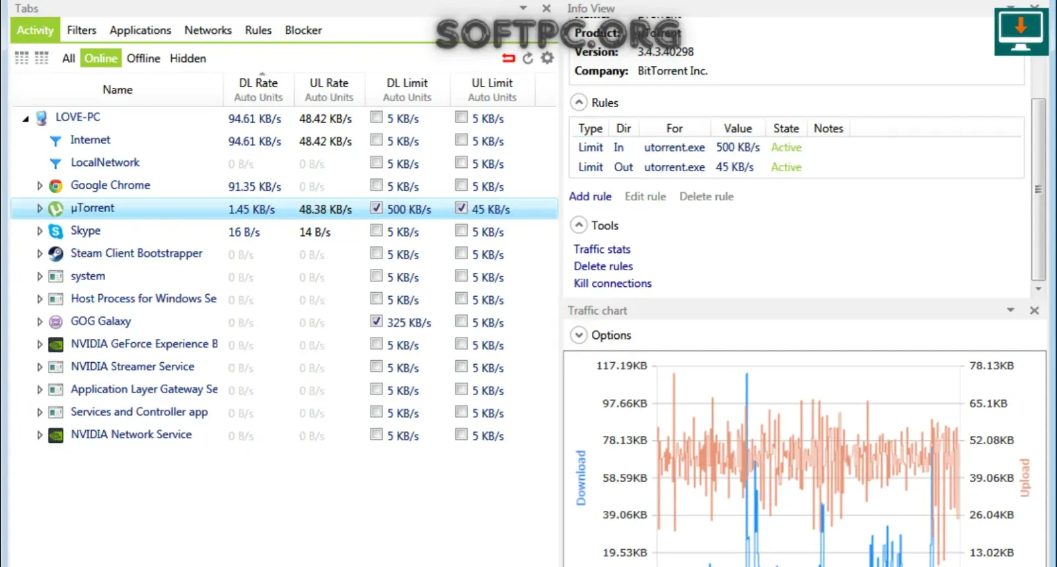The width and height of the screenshot is (1057, 567).
Task: Click the red reset icon beside refresh
Action: tap(509, 58)
